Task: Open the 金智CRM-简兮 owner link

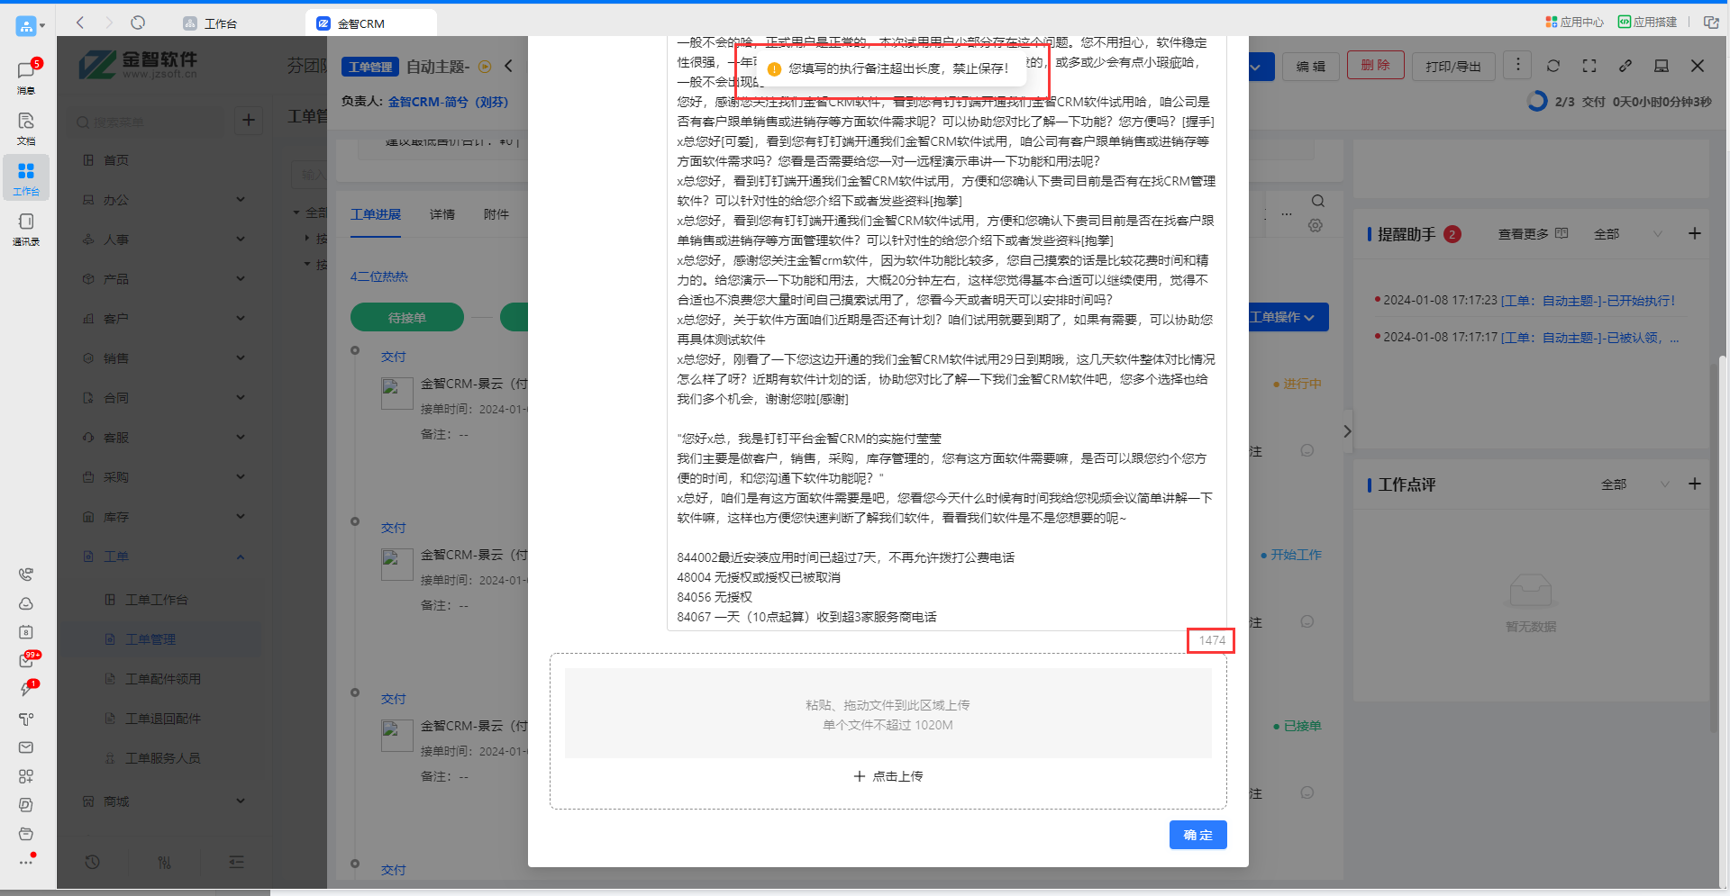Action: click(x=449, y=102)
